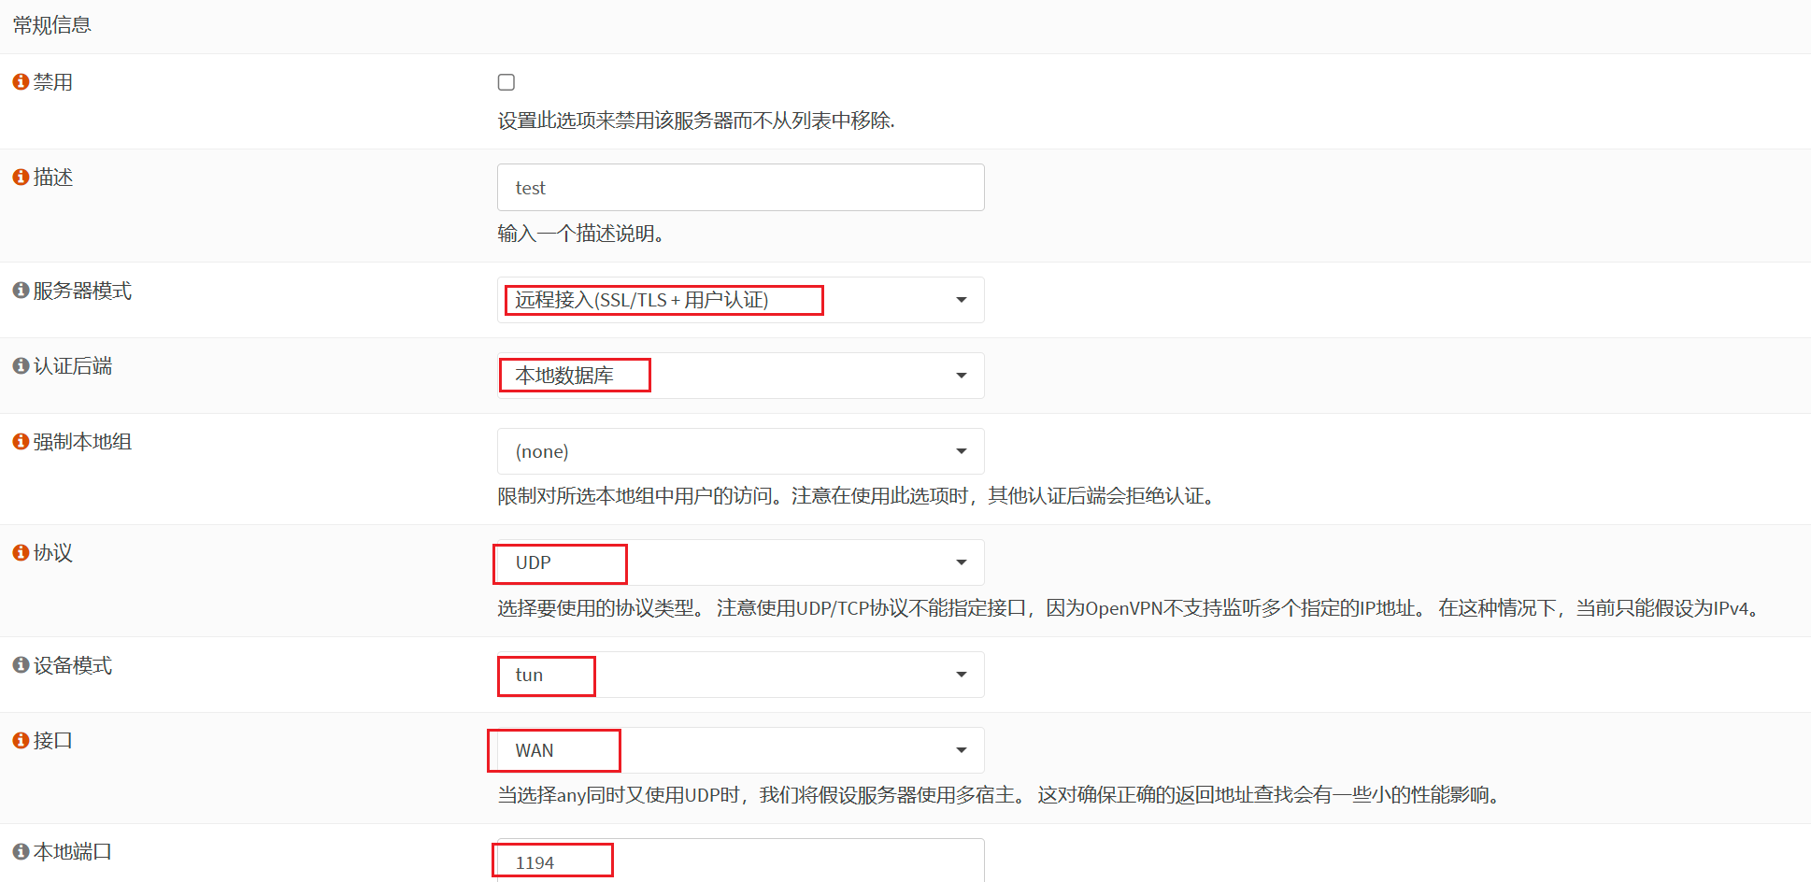Screen dimensions: 1811x882
Task: Click the info icon next to 设备模式
Action: pyautogui.click(x=21, y=665)
